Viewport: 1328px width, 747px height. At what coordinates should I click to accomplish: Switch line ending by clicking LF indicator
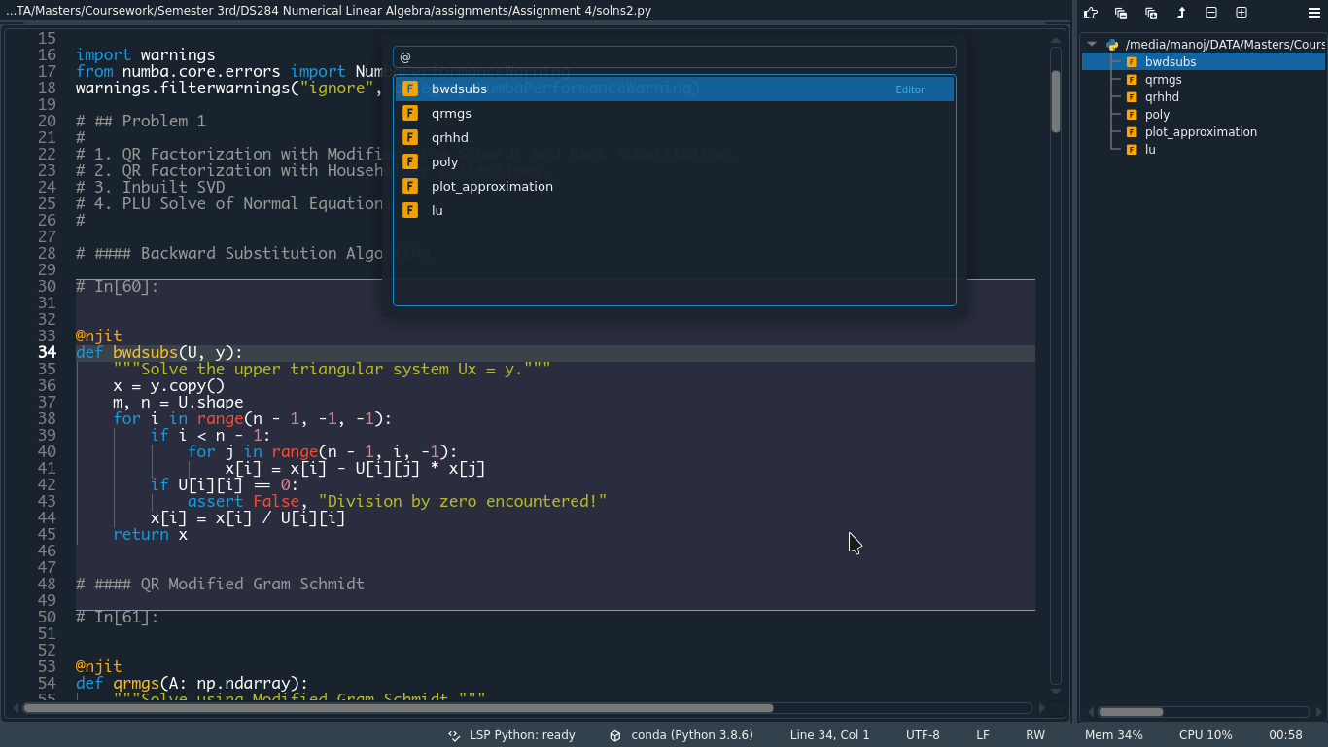click(982, 734)
